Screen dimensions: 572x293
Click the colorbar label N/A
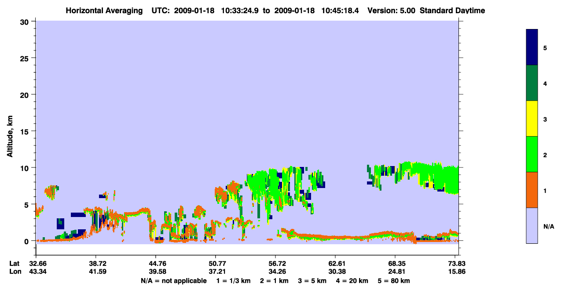[548, 226]
